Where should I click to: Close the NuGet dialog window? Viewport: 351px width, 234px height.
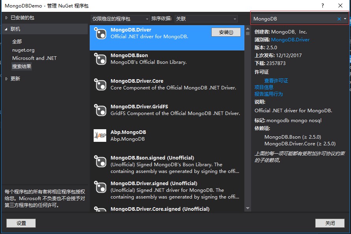tap(340, 6)
